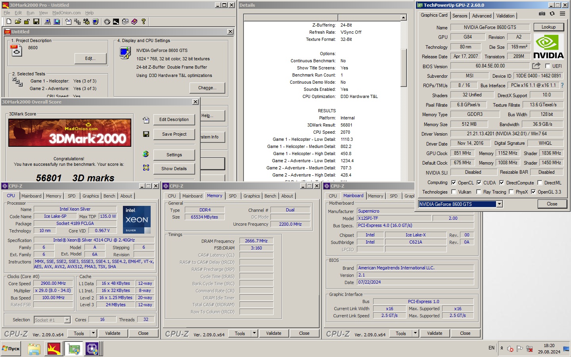The width and height of the screenshot is (571, 357).
Task: Click the globe icon beside Settings button
Action: click(x=146, y=154)
